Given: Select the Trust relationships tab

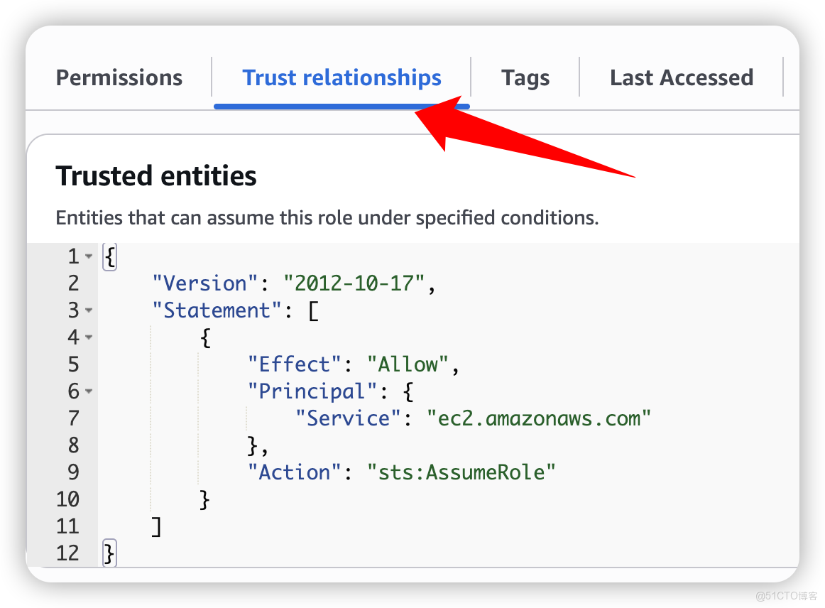Looking at the screenshot, I should point(342,77).
